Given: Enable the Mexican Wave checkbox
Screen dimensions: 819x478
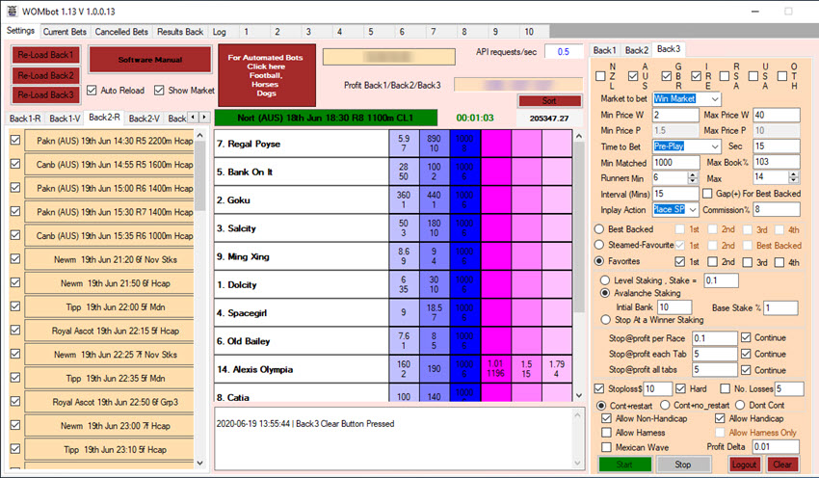Looking at the screenshot, I should click(607, 446).
